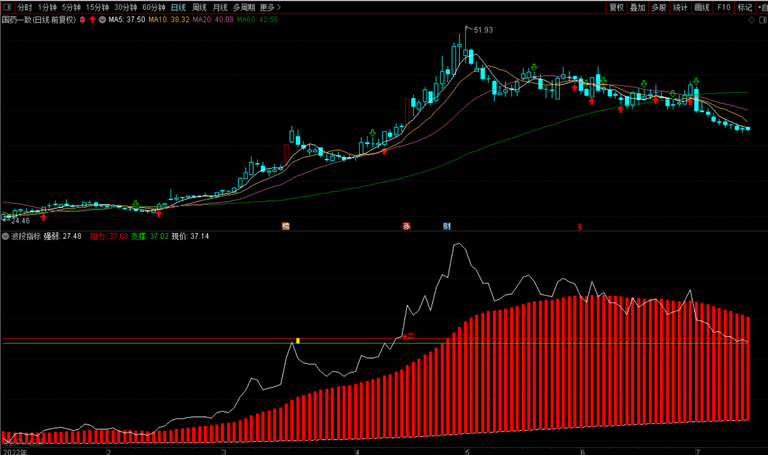768x455 pixels.
Task: Click the MA5: 37.50 value
Action: point(127,20)
